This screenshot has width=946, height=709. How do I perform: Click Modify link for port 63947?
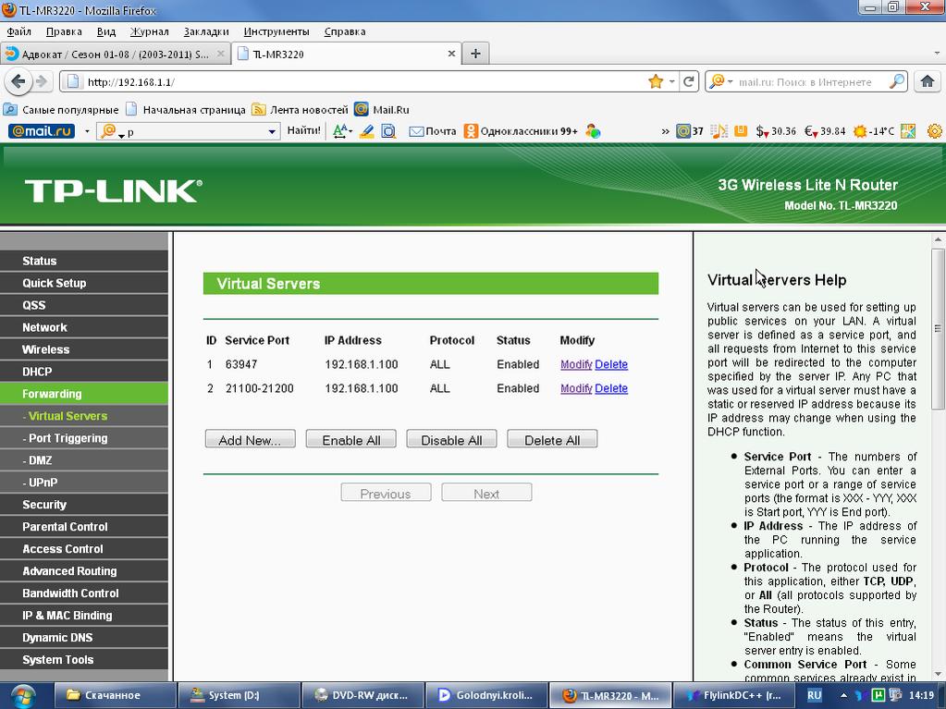click(575, 364)
